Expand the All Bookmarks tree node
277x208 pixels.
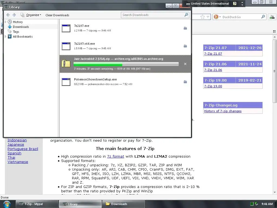[5, 37]
